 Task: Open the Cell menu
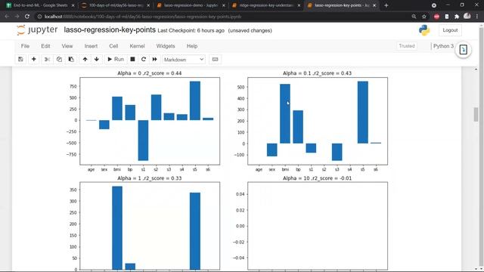pos(113,46)
